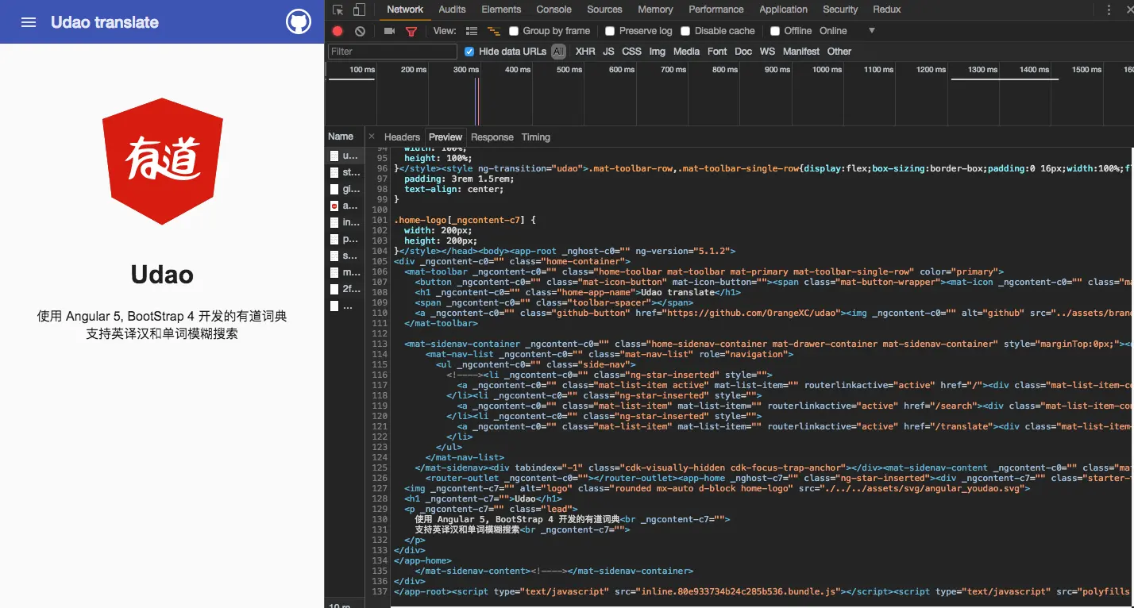Close the request preview pane
1134x608 pixels.
[x=372, y=137]
